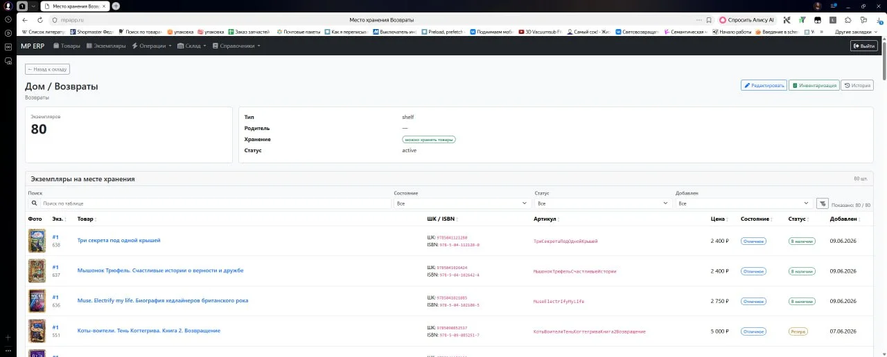887x357 pixels.
Task: Click the site info shield icon in address bar
Action: tap(55, 20)
